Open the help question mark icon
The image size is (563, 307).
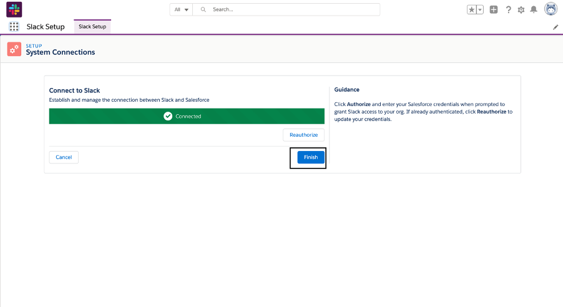(x=508, y=10)
